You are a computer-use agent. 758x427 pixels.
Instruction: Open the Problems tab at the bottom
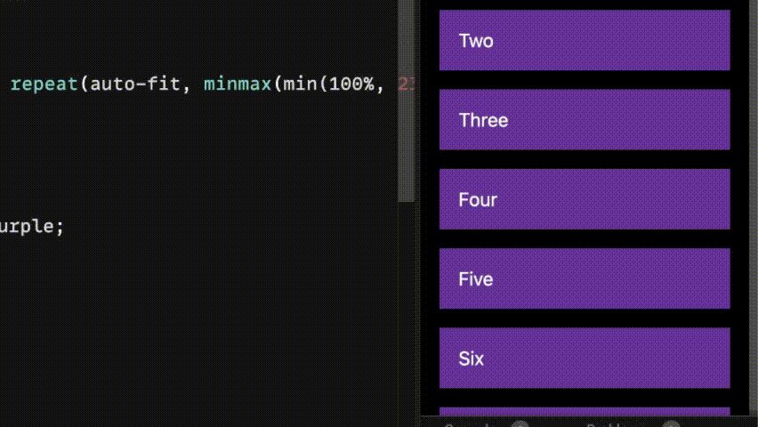pos(617,424)
